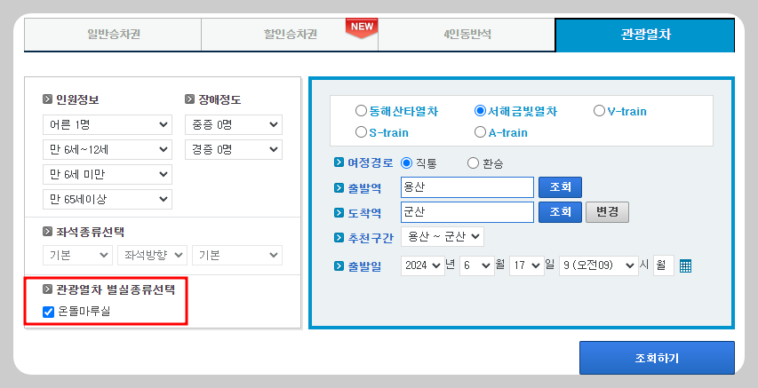Select the A-train radio button

point(480,132)
